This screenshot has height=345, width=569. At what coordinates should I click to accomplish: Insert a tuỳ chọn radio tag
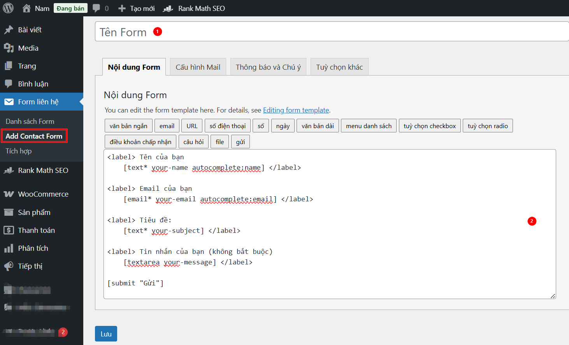click(x=488, y=126)
